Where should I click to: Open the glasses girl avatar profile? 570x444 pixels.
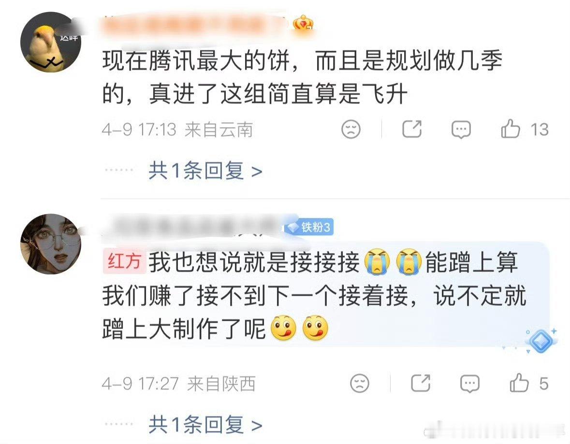pos(51,244)
